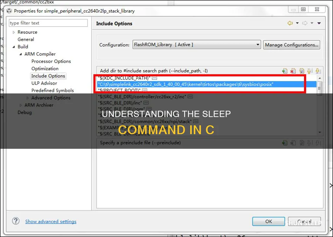Viewport: 333px width, 237px height.
Task: Expand the ARM Archiver tree node
Action: point(20,105)
